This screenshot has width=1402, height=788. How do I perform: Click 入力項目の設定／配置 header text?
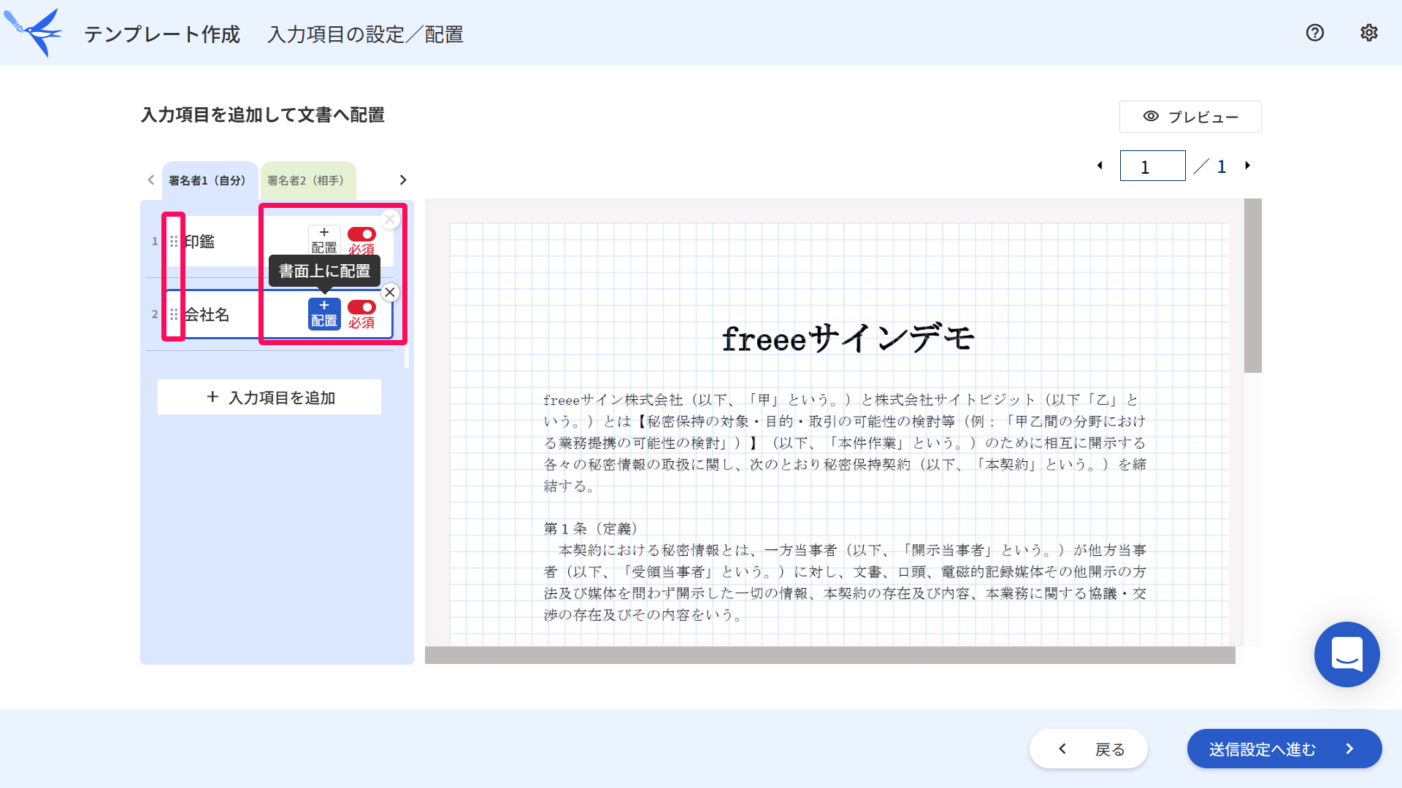[366, 34]
